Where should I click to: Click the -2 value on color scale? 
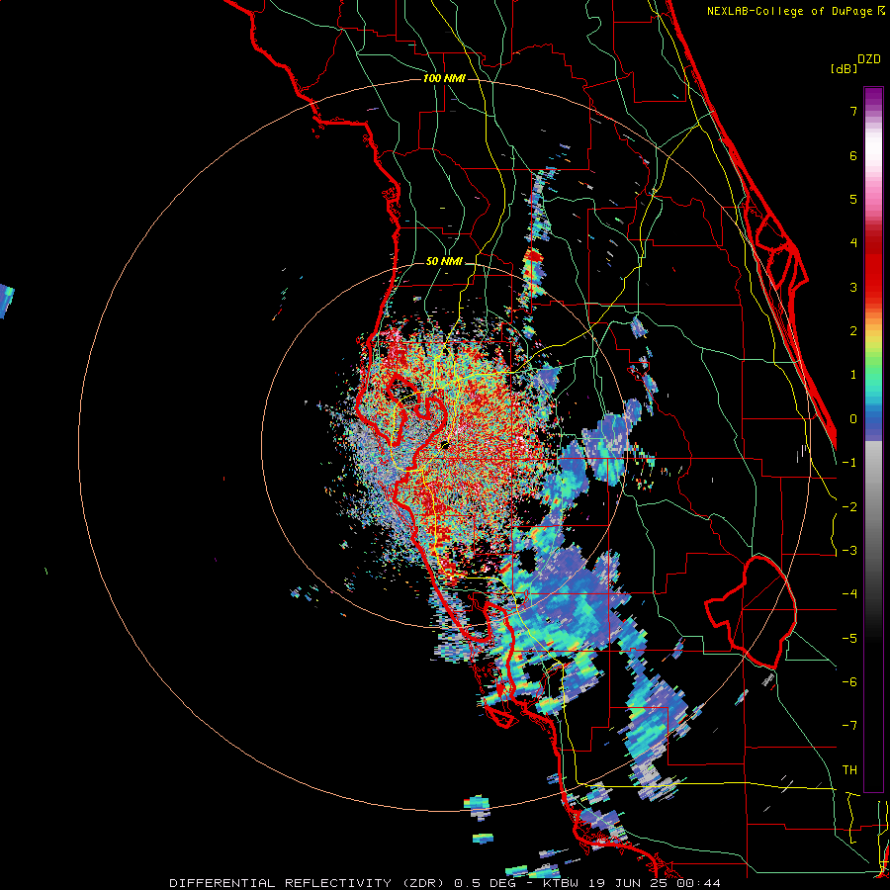(849, 507)
